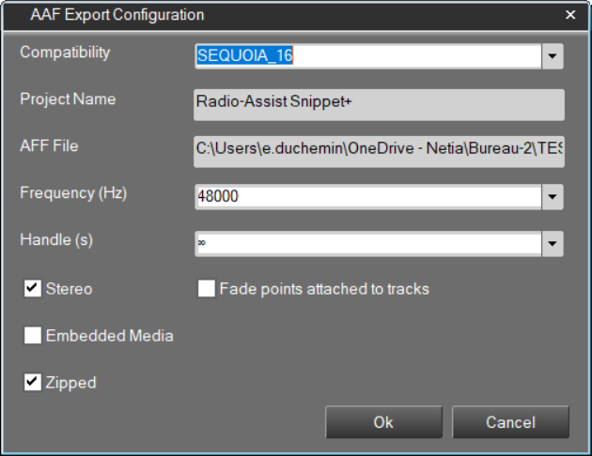Click the AFF File path field
Screen dimensions: 592x456
[379, 151]
